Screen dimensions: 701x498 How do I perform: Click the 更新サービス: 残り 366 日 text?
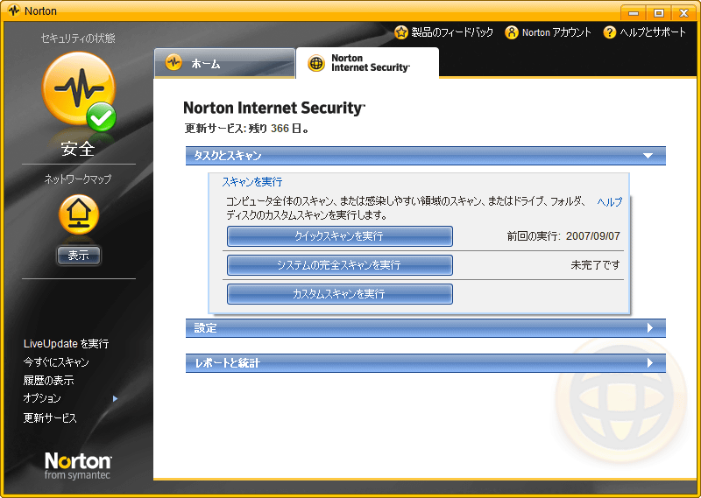point(247,129)
